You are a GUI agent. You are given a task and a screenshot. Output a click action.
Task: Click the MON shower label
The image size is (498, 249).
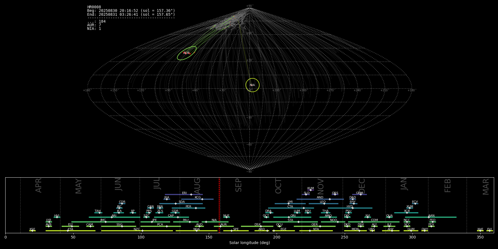pos(355,229)
